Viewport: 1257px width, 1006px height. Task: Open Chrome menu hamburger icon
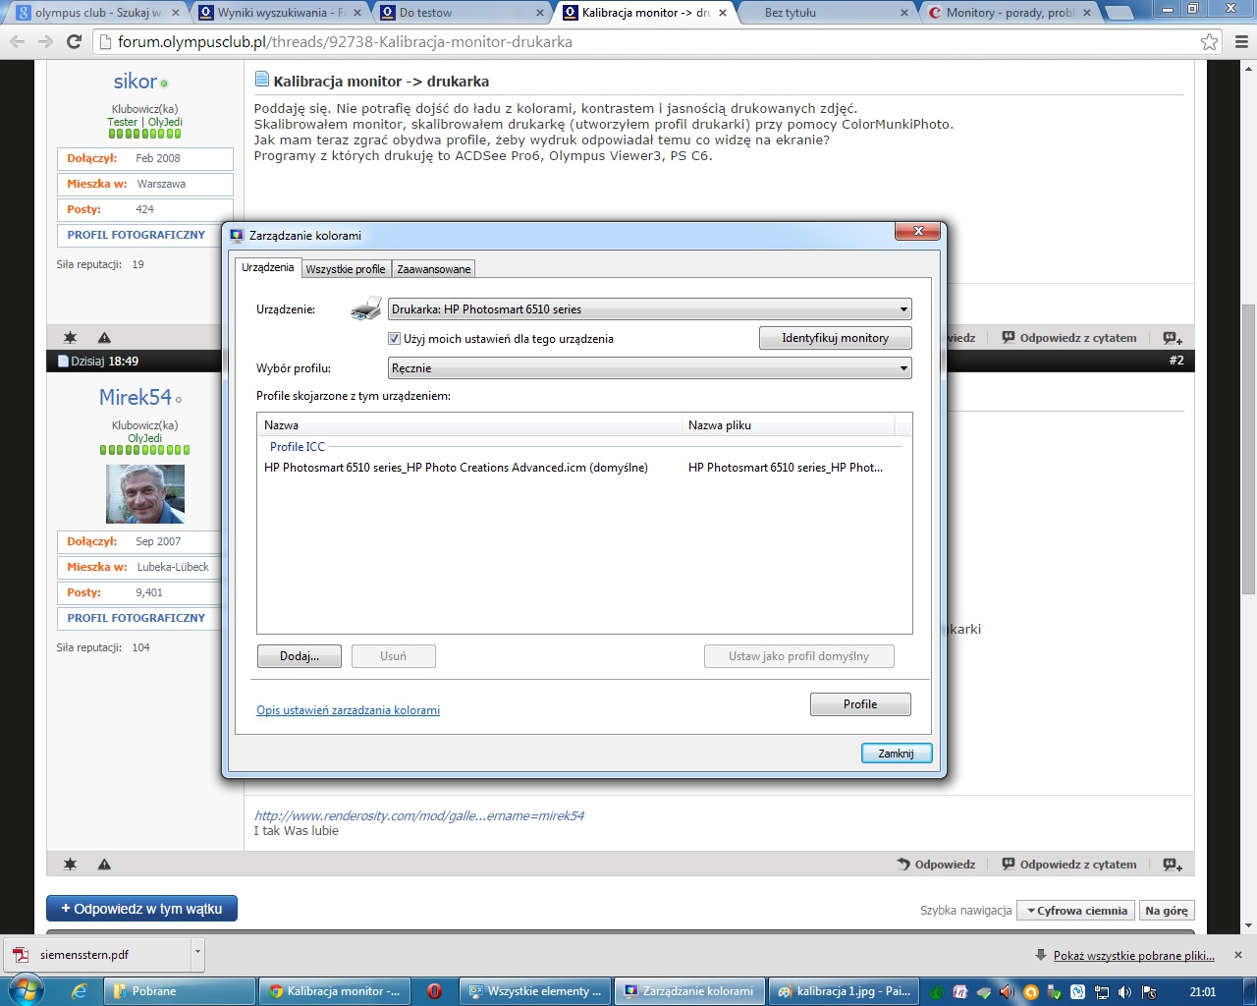click(x=1241, y=41)
